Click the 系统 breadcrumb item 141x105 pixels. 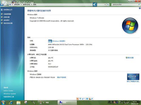point(35,4)
